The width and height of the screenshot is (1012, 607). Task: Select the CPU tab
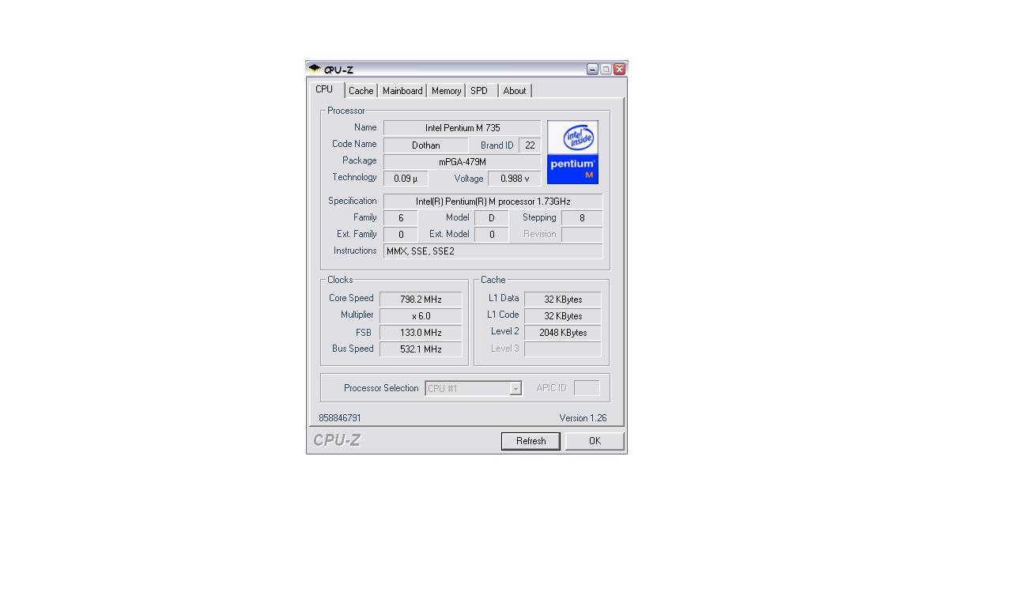[x=325, y=89]
